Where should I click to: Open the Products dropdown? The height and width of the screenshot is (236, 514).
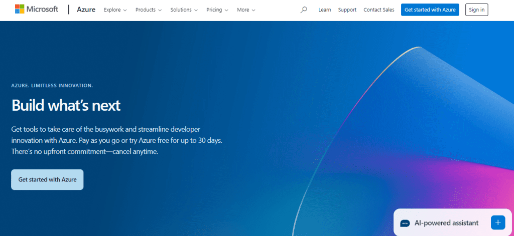pyautogui.click(x=149, y=10)
